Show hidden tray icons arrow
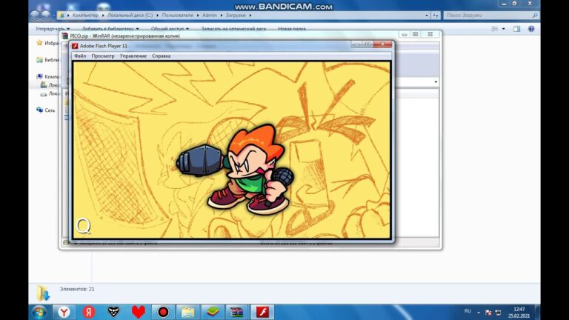 479,313
